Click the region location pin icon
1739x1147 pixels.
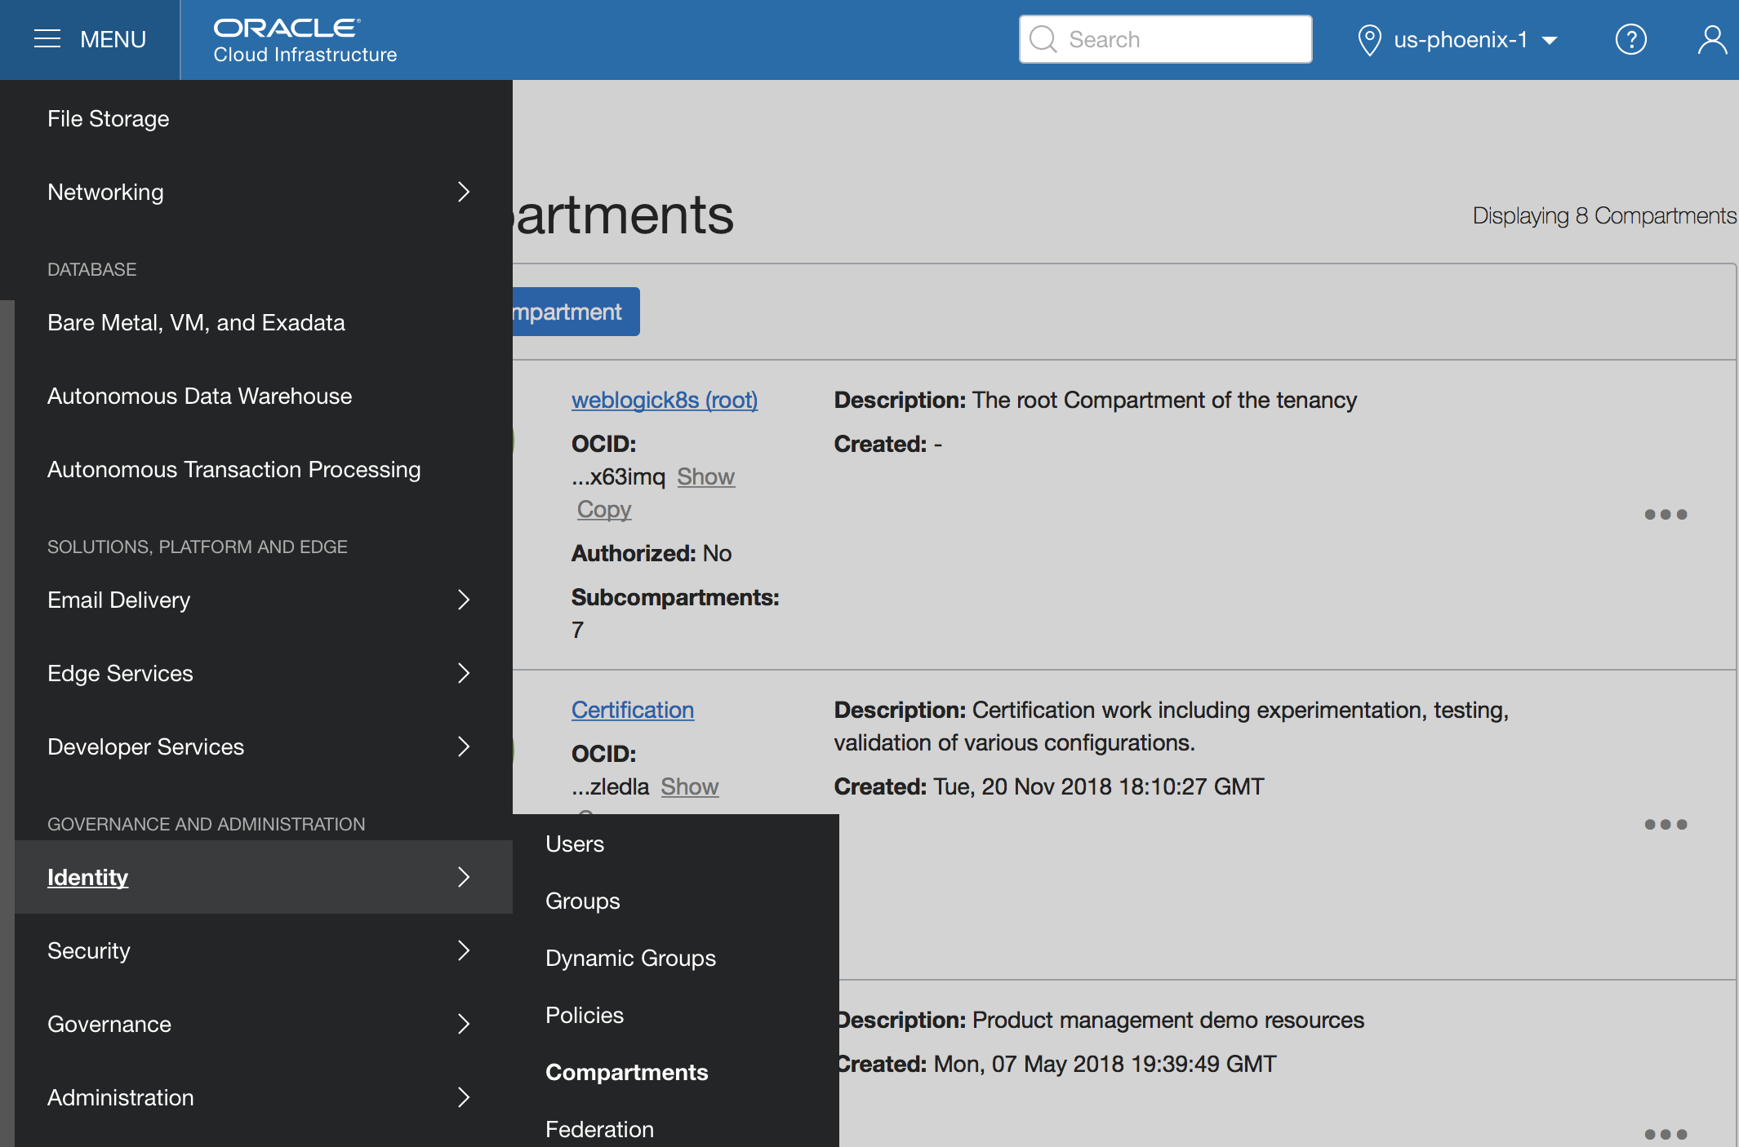click(1368, 39)
